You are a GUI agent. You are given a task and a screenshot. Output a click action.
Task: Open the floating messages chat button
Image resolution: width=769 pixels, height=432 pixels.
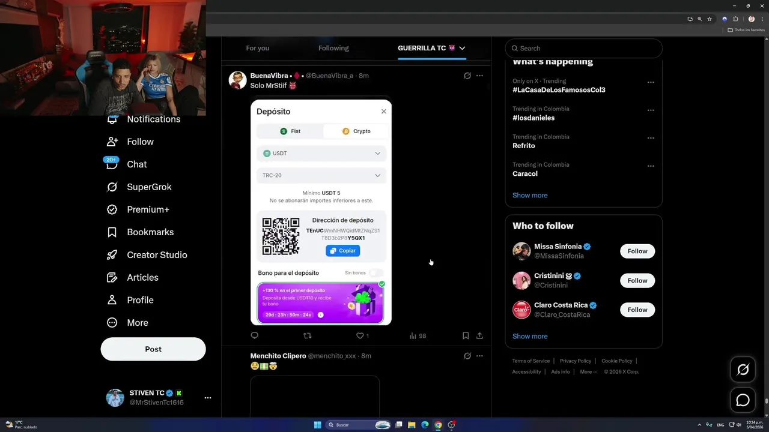coord(743,400)
